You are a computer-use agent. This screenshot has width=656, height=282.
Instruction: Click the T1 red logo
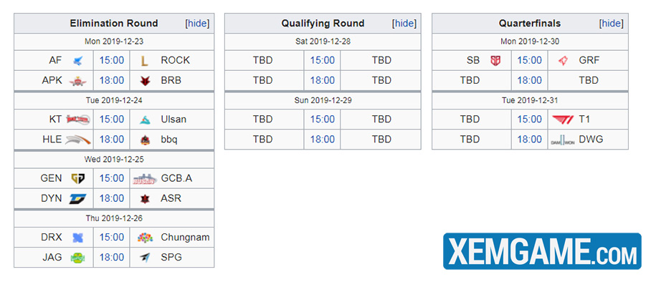tap(563, 120)
